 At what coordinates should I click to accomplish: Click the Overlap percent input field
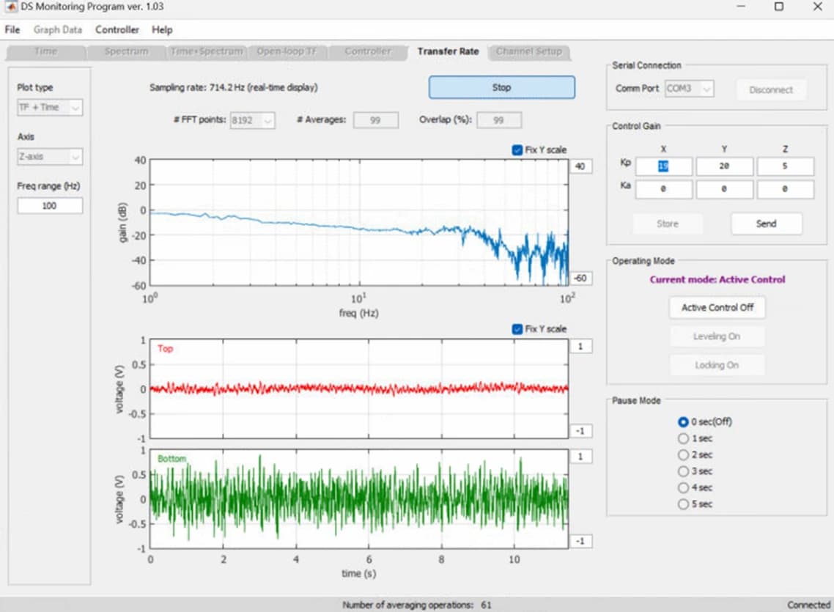[499, 120]
